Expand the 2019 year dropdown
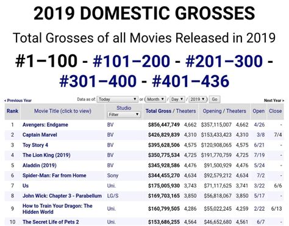This screenshot has width=289, height=226. tap(198, 100)
